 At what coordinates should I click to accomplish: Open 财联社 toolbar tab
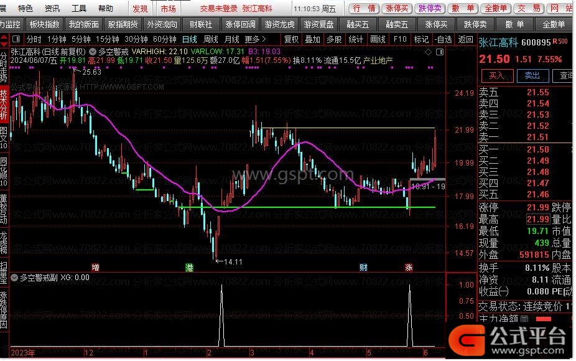click(201, 25)
